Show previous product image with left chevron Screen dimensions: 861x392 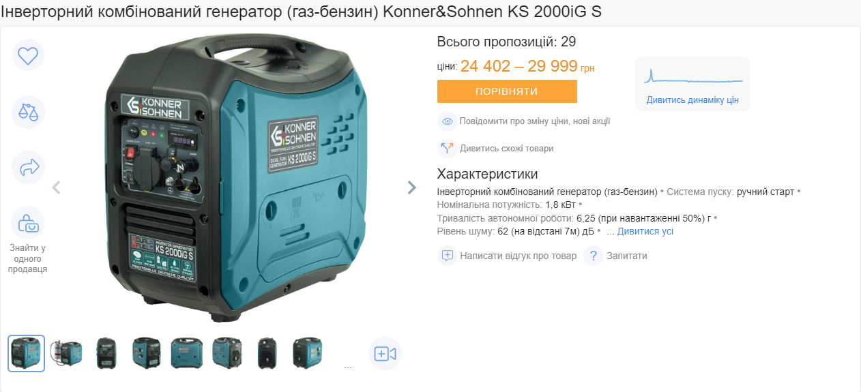tap(57, 187)
